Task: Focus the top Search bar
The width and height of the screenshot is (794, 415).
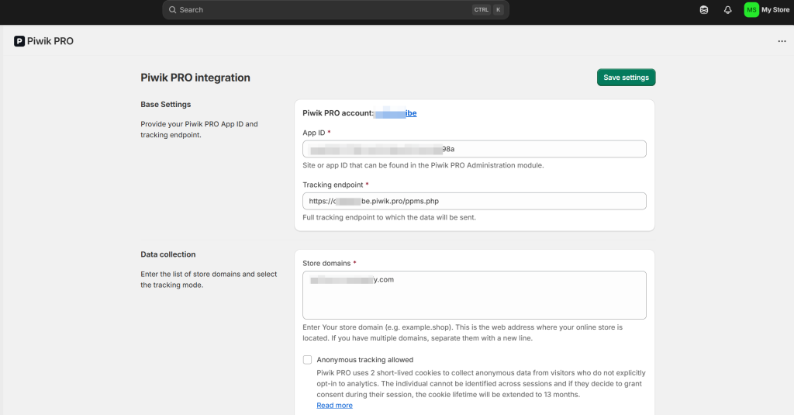Action: (336, 9)
